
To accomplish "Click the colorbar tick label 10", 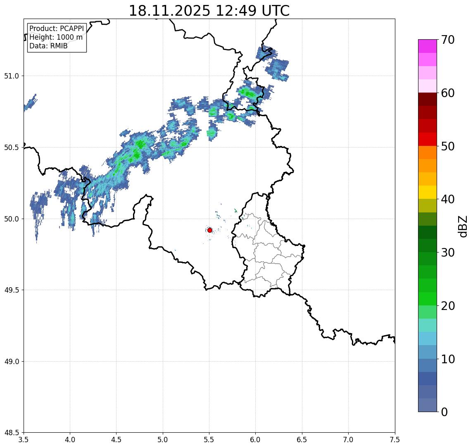I will [448, 359].
